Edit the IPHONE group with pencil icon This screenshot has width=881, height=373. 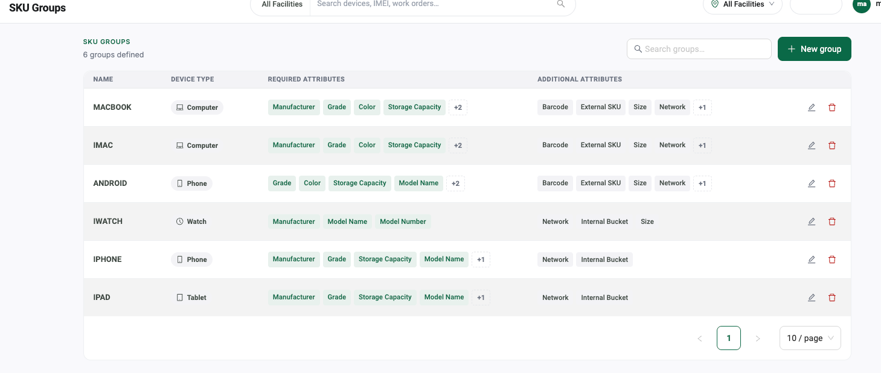812,260
